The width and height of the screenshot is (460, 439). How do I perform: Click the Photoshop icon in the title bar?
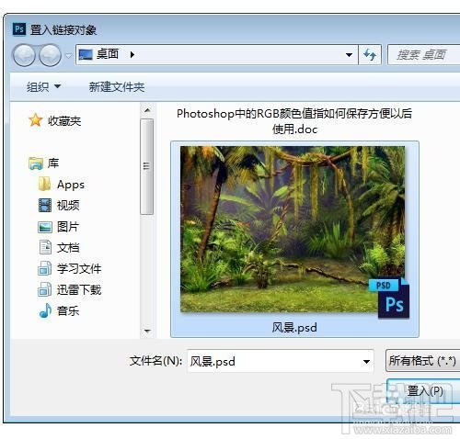point(19,29)
